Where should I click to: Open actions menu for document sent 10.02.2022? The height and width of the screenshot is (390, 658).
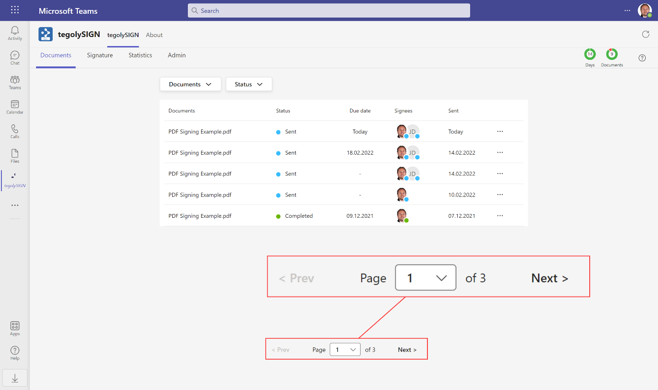pos(500,195)
